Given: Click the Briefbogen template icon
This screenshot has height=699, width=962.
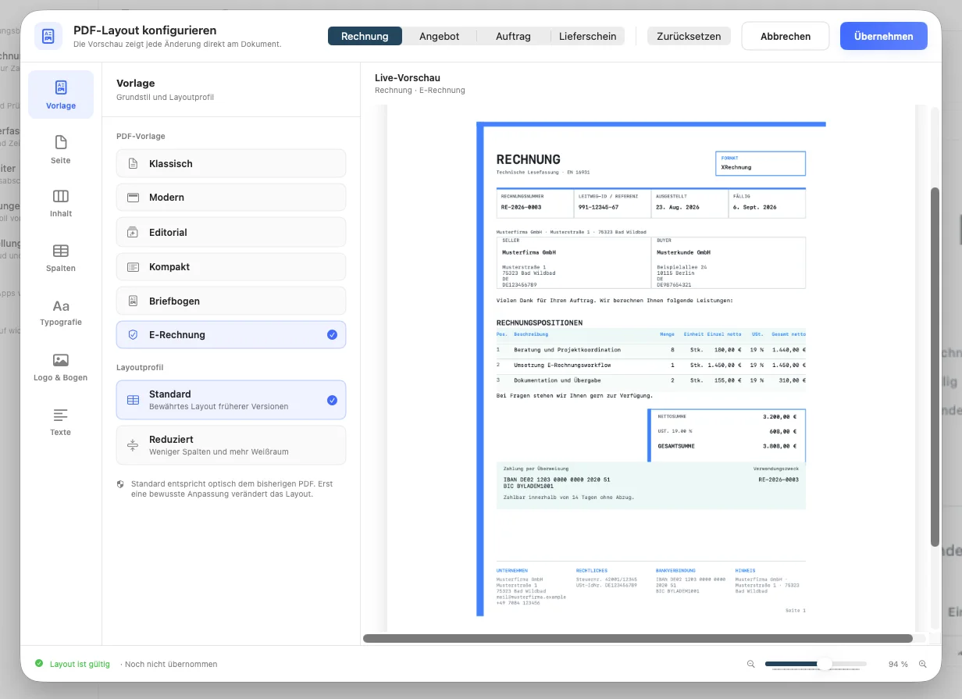Looking at the screenshot, I should [133, 301].
